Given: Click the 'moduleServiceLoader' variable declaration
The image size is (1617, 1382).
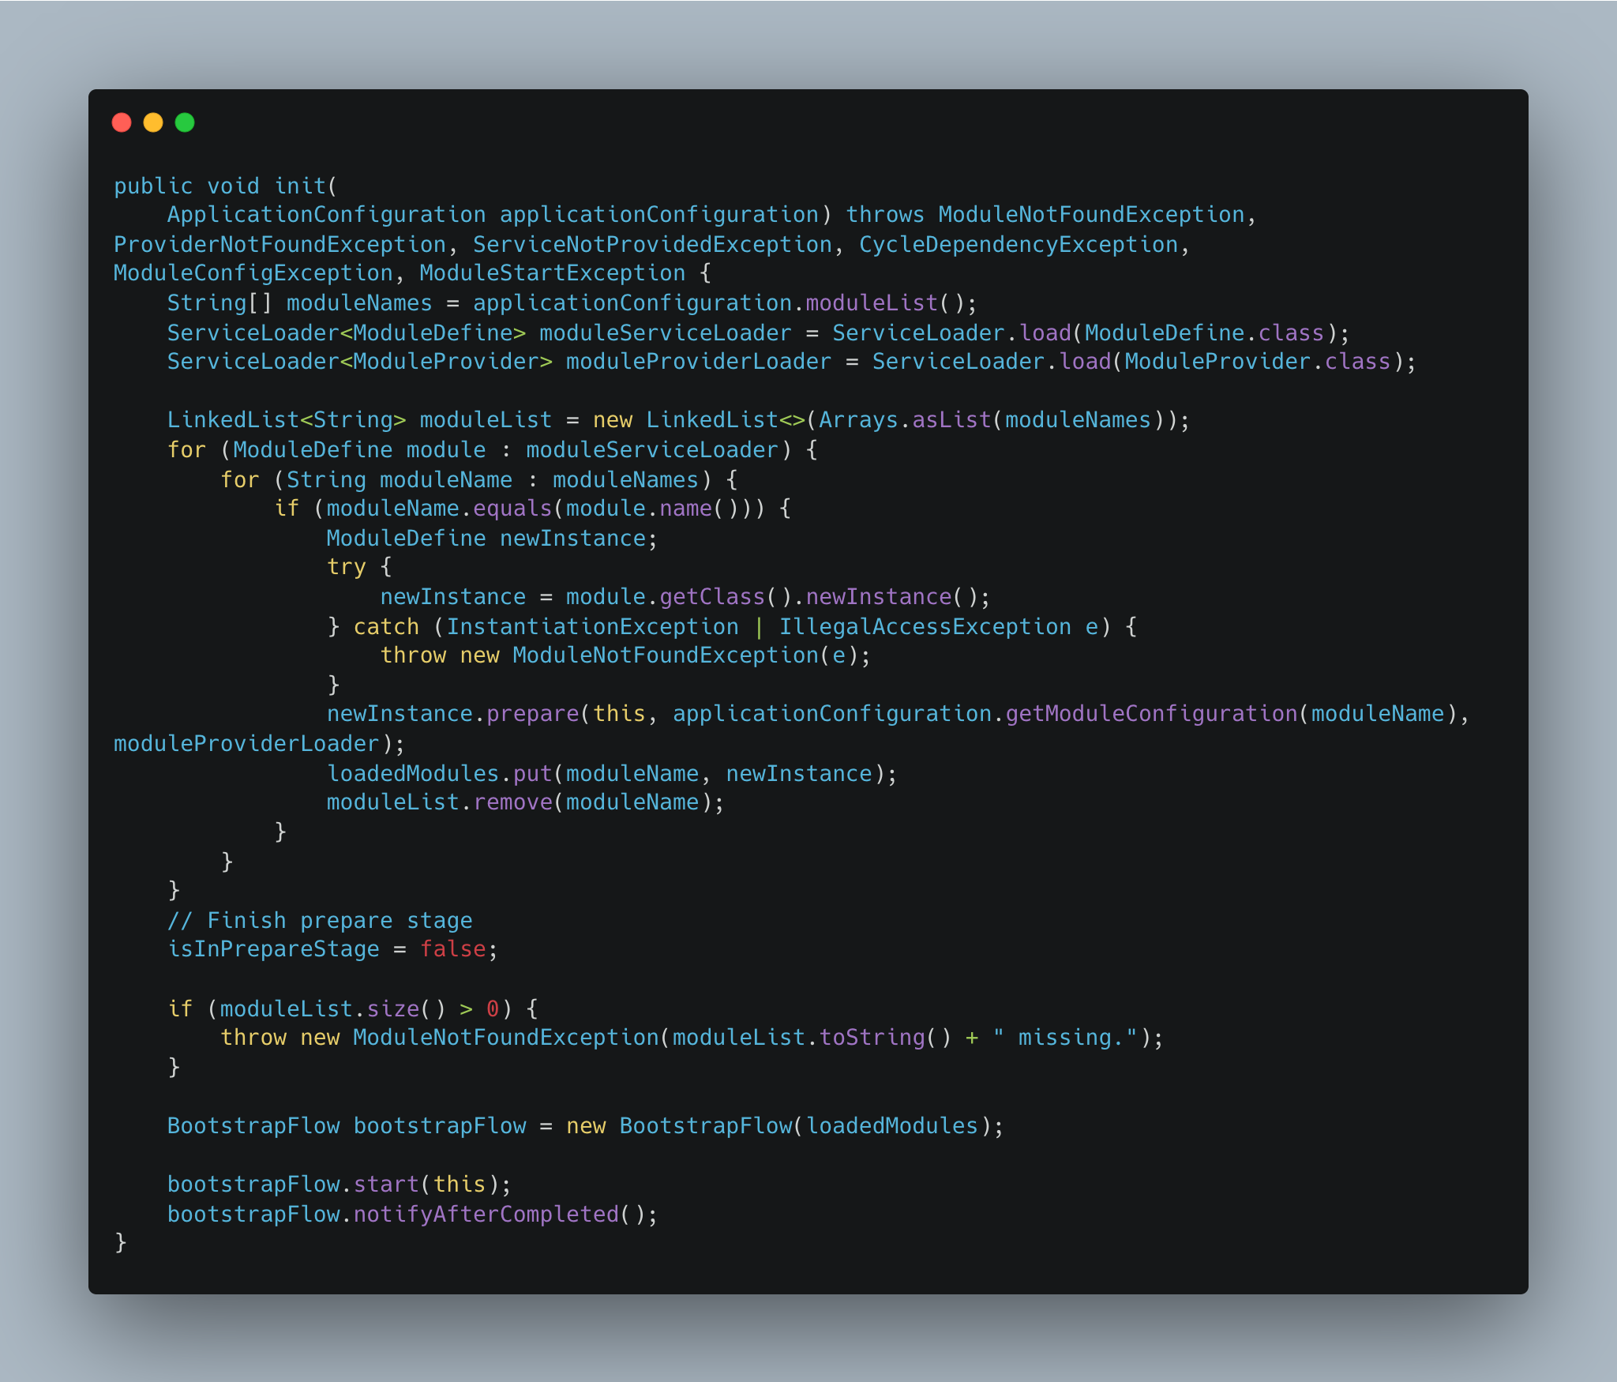Looking at the screenshot, I should pyautogui.click(x=665, y=333).
